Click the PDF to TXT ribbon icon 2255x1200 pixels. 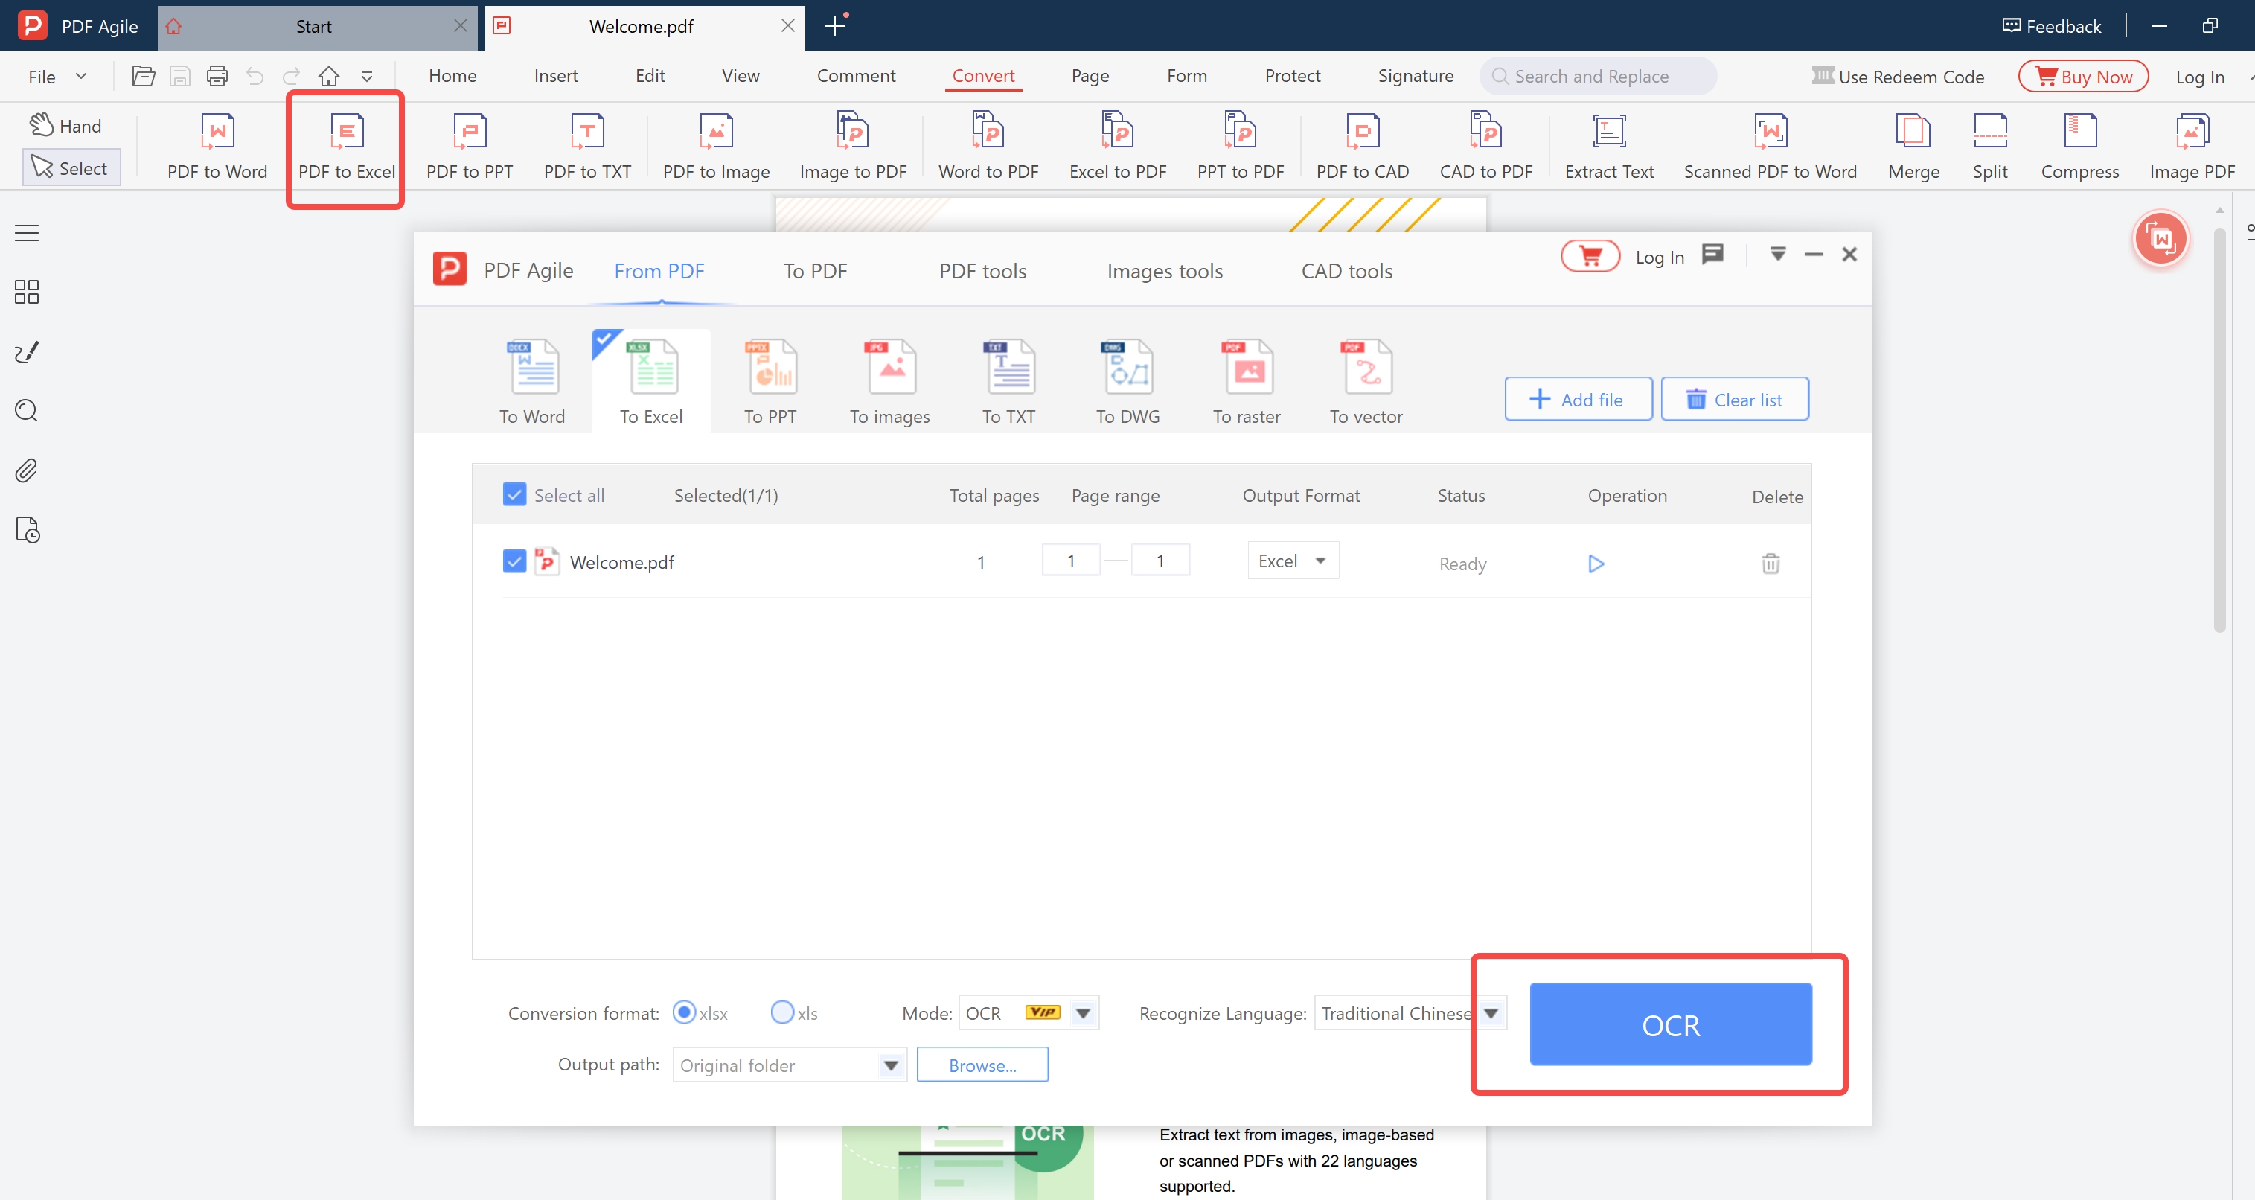(587, 131)
